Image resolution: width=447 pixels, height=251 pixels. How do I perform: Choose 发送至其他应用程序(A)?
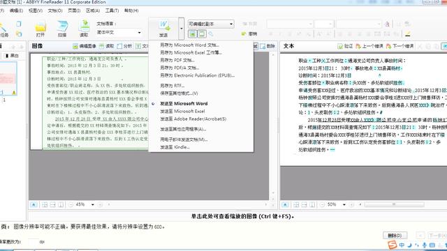point(183,129)
